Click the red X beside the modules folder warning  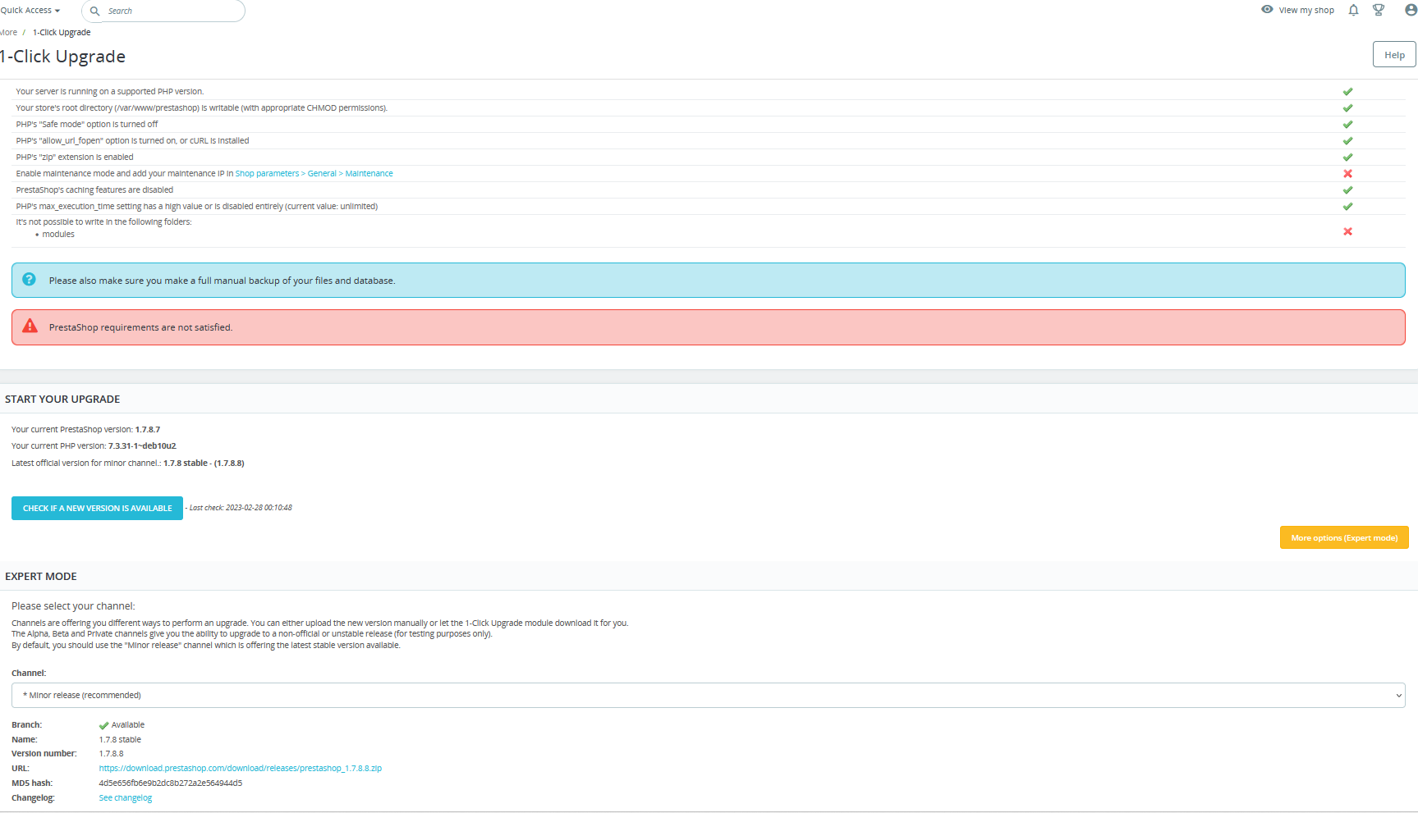[1347, 231]
